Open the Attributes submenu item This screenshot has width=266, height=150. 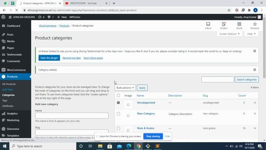click(7, 106)
